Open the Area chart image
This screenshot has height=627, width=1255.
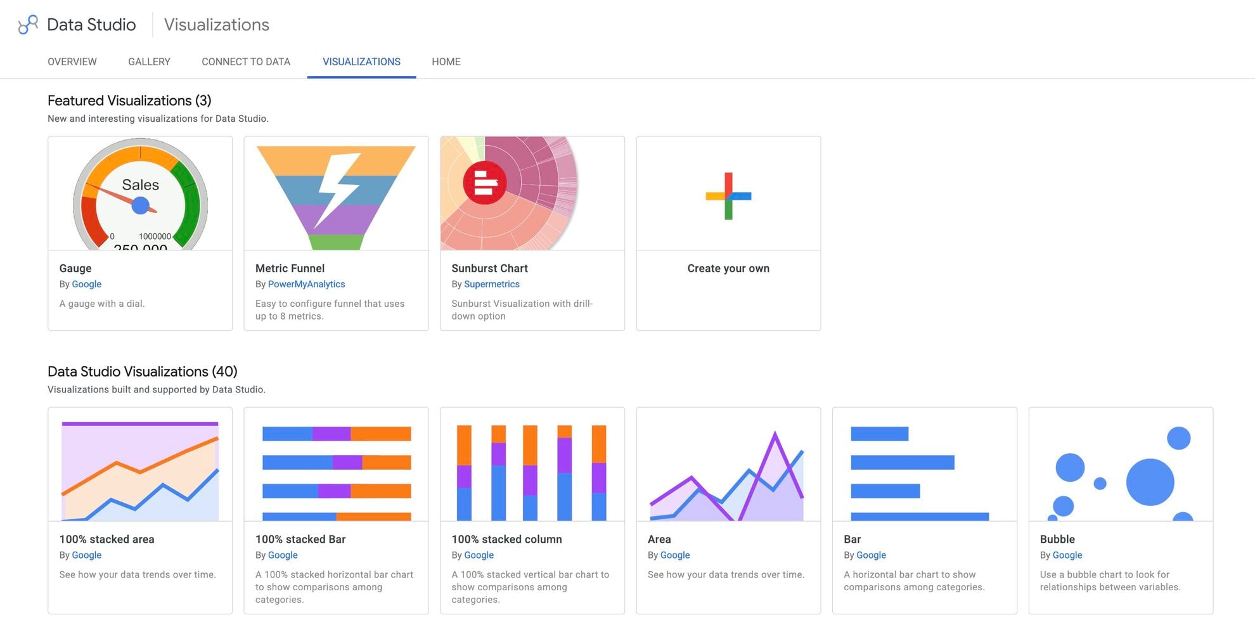pyautogui.click(x=728, y=465)
